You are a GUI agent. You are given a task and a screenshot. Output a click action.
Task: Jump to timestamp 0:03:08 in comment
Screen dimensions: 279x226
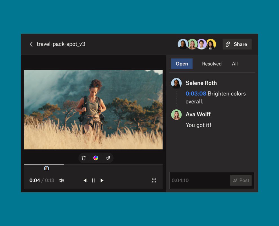click(x=196, y=94)
